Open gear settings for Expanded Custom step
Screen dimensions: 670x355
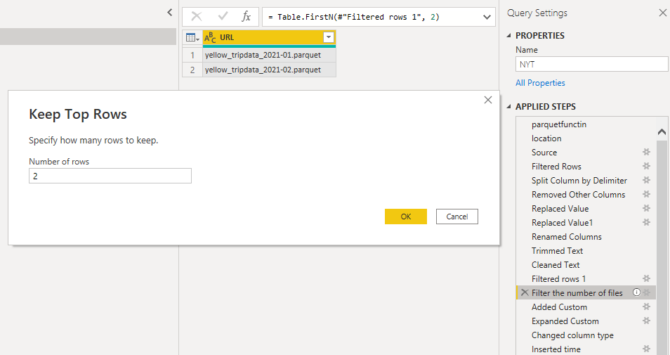click(647, 321)
